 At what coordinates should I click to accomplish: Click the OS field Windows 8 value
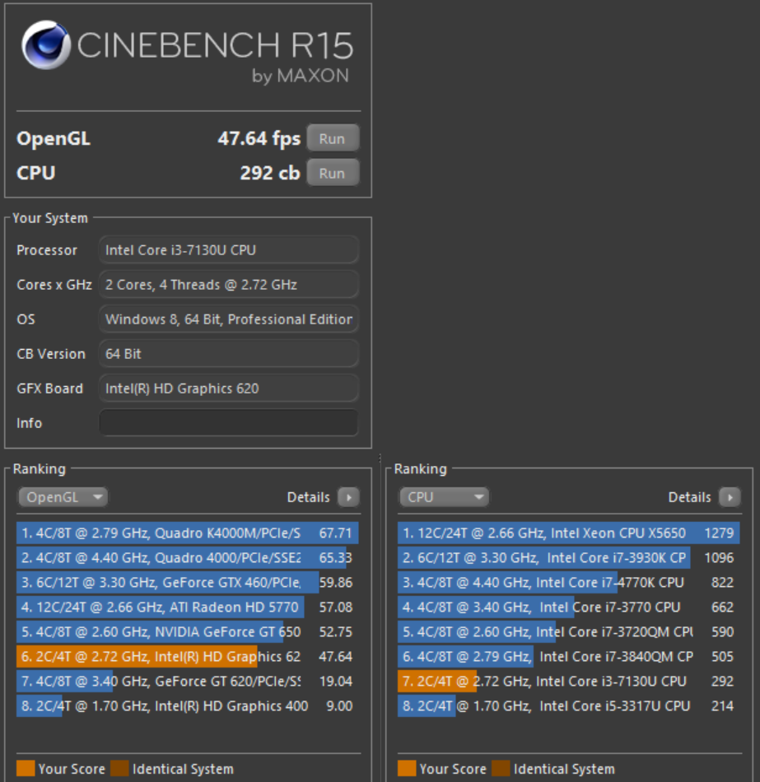(228, 319)
